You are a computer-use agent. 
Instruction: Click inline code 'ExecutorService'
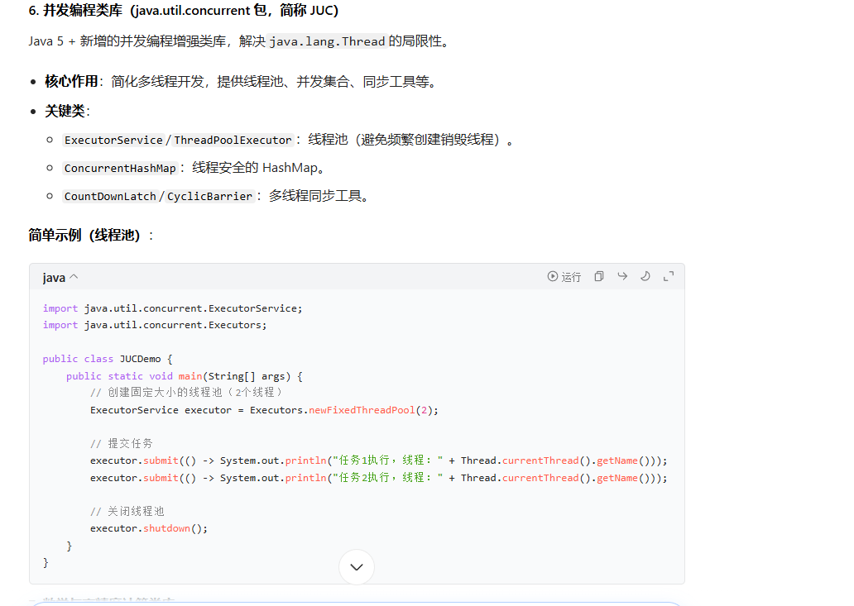113,140
